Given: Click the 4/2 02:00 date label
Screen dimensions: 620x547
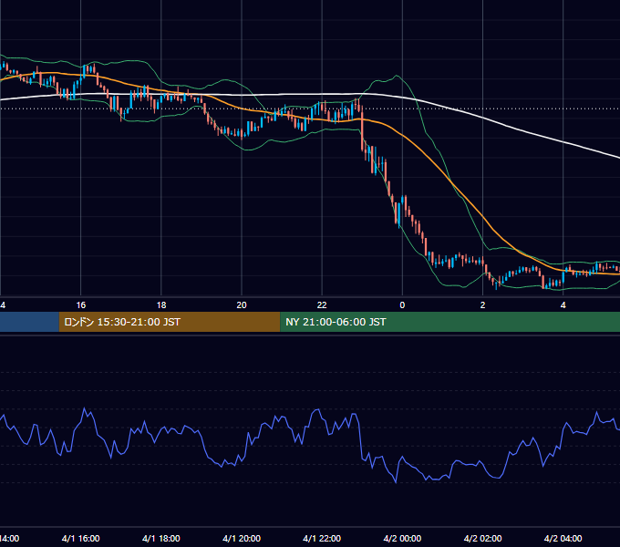Looking at the screenshot, I should (483, 538).
